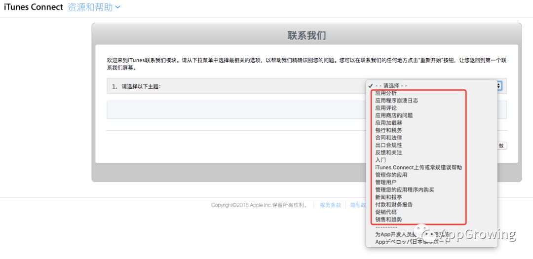Pick 应用商店的问题 option
This screenshot has height=259, width=533.
click(x=432, y=115)
